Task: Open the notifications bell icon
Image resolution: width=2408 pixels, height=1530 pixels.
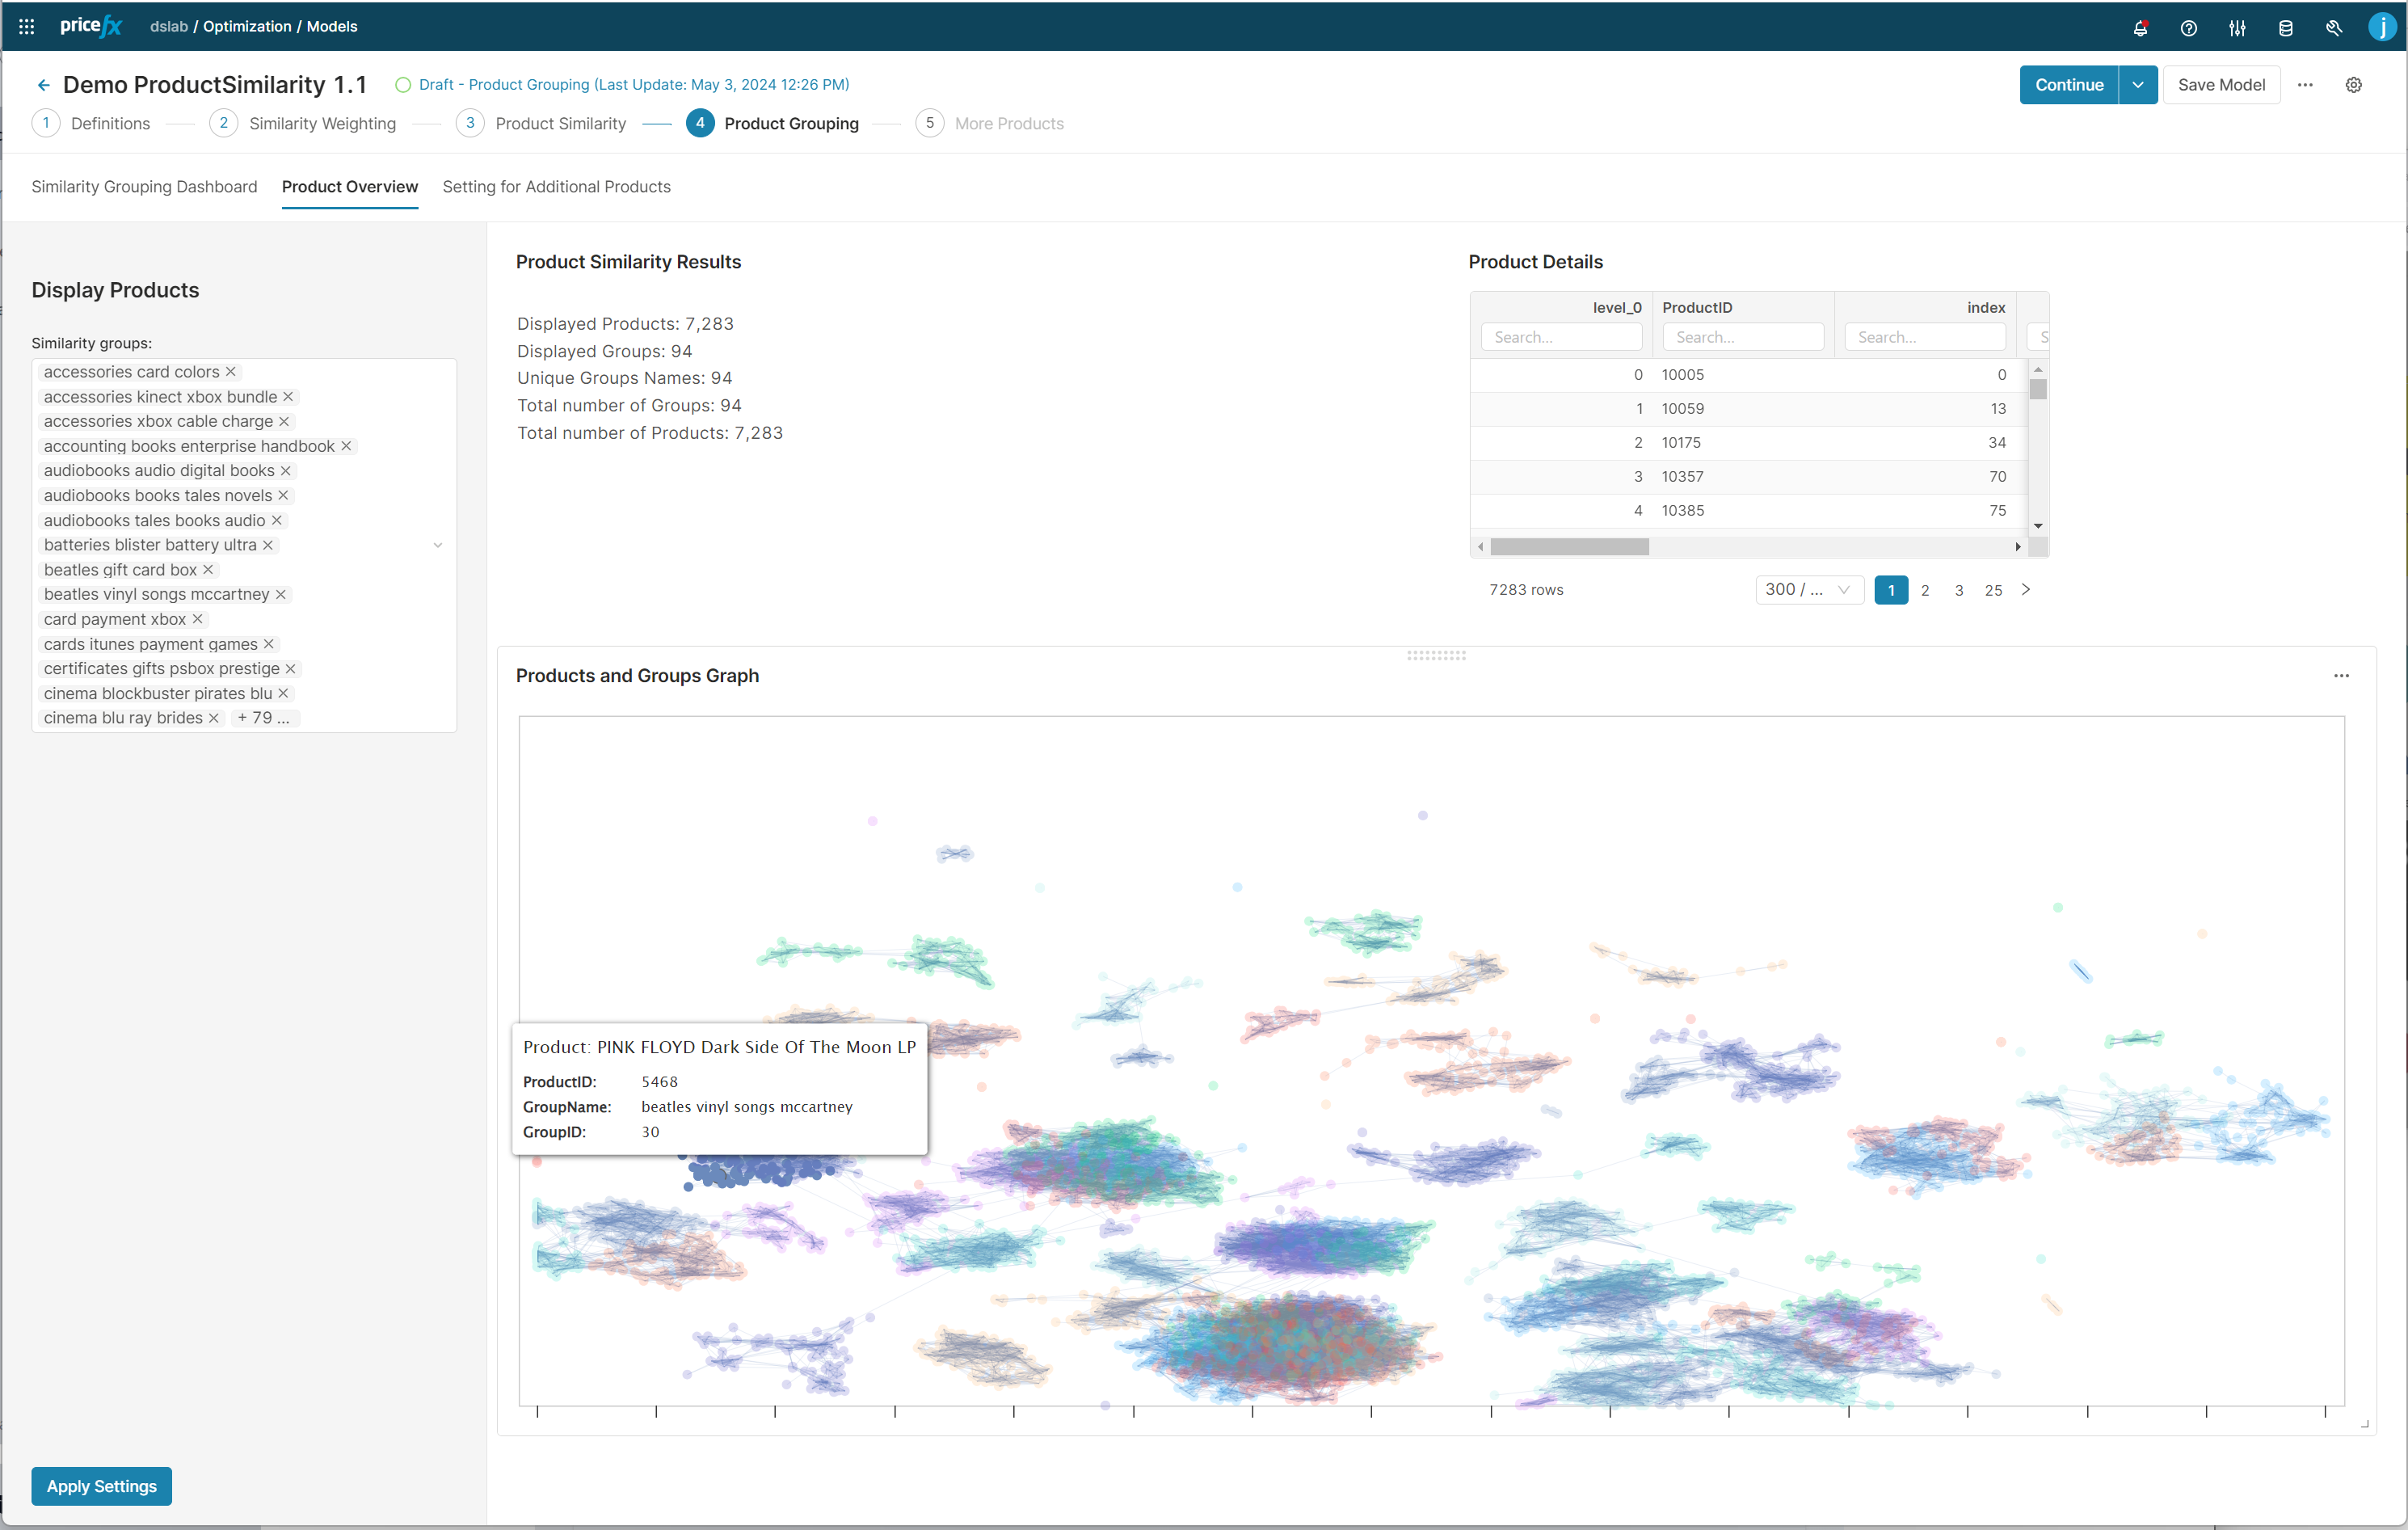Action: [2140, 28]
